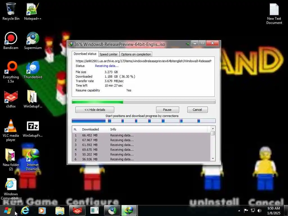Close the download progress window
The image size is (288, 216).
[x=213, y=43]
